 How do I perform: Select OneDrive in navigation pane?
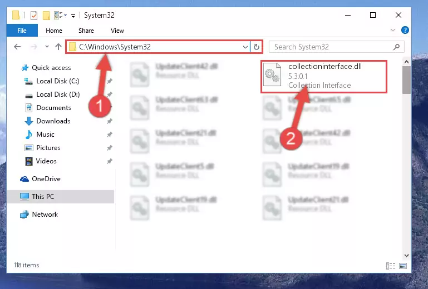coord(46,179)
